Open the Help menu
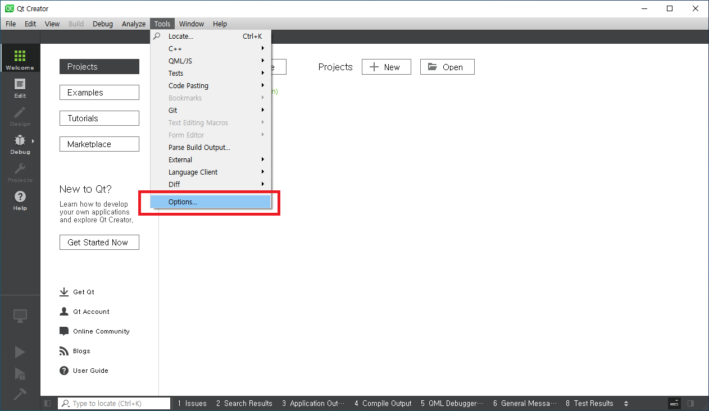 (220, 24)
